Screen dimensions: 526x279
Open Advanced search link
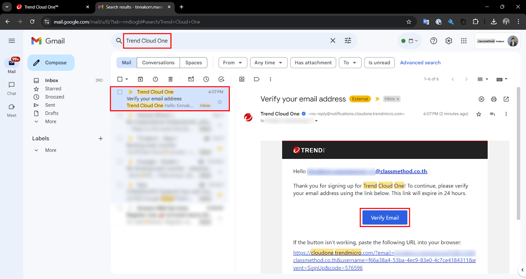click(x=420, y=63)
